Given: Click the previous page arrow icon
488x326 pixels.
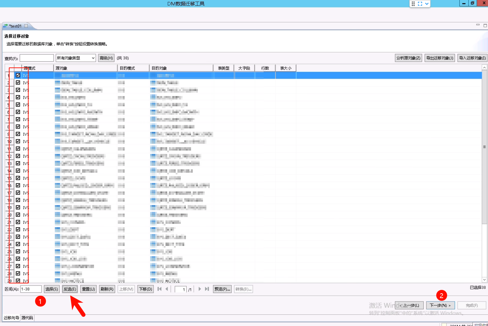Looking at the screenshot, I should 167,289.
